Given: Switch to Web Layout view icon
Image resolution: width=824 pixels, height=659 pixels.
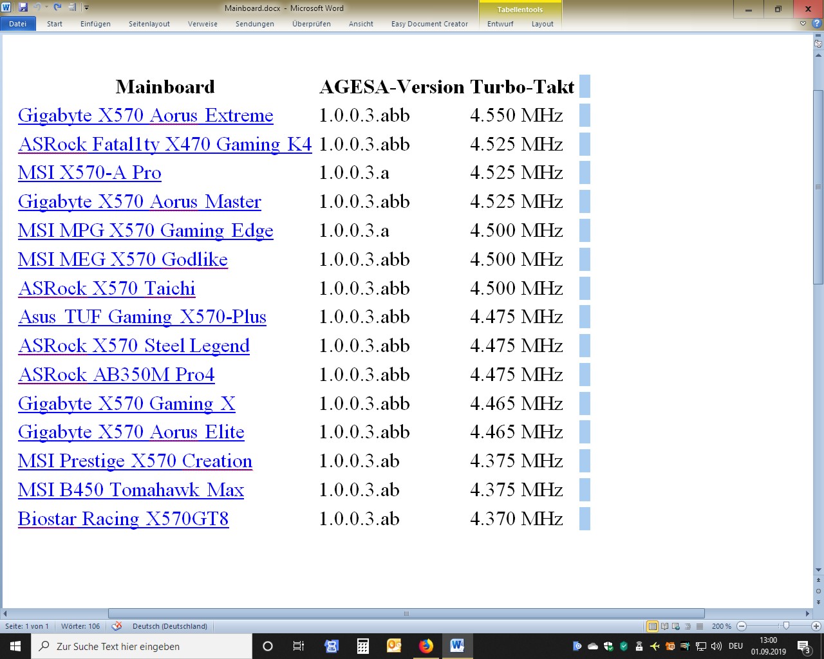Looking at the screenshot, I should tap(676, 626).
